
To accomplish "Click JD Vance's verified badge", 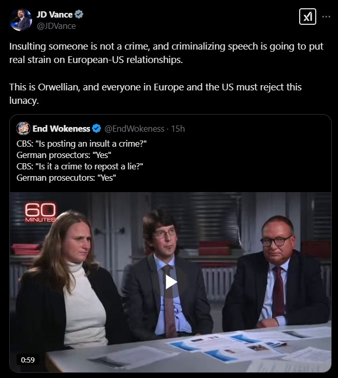I will 79,14.
